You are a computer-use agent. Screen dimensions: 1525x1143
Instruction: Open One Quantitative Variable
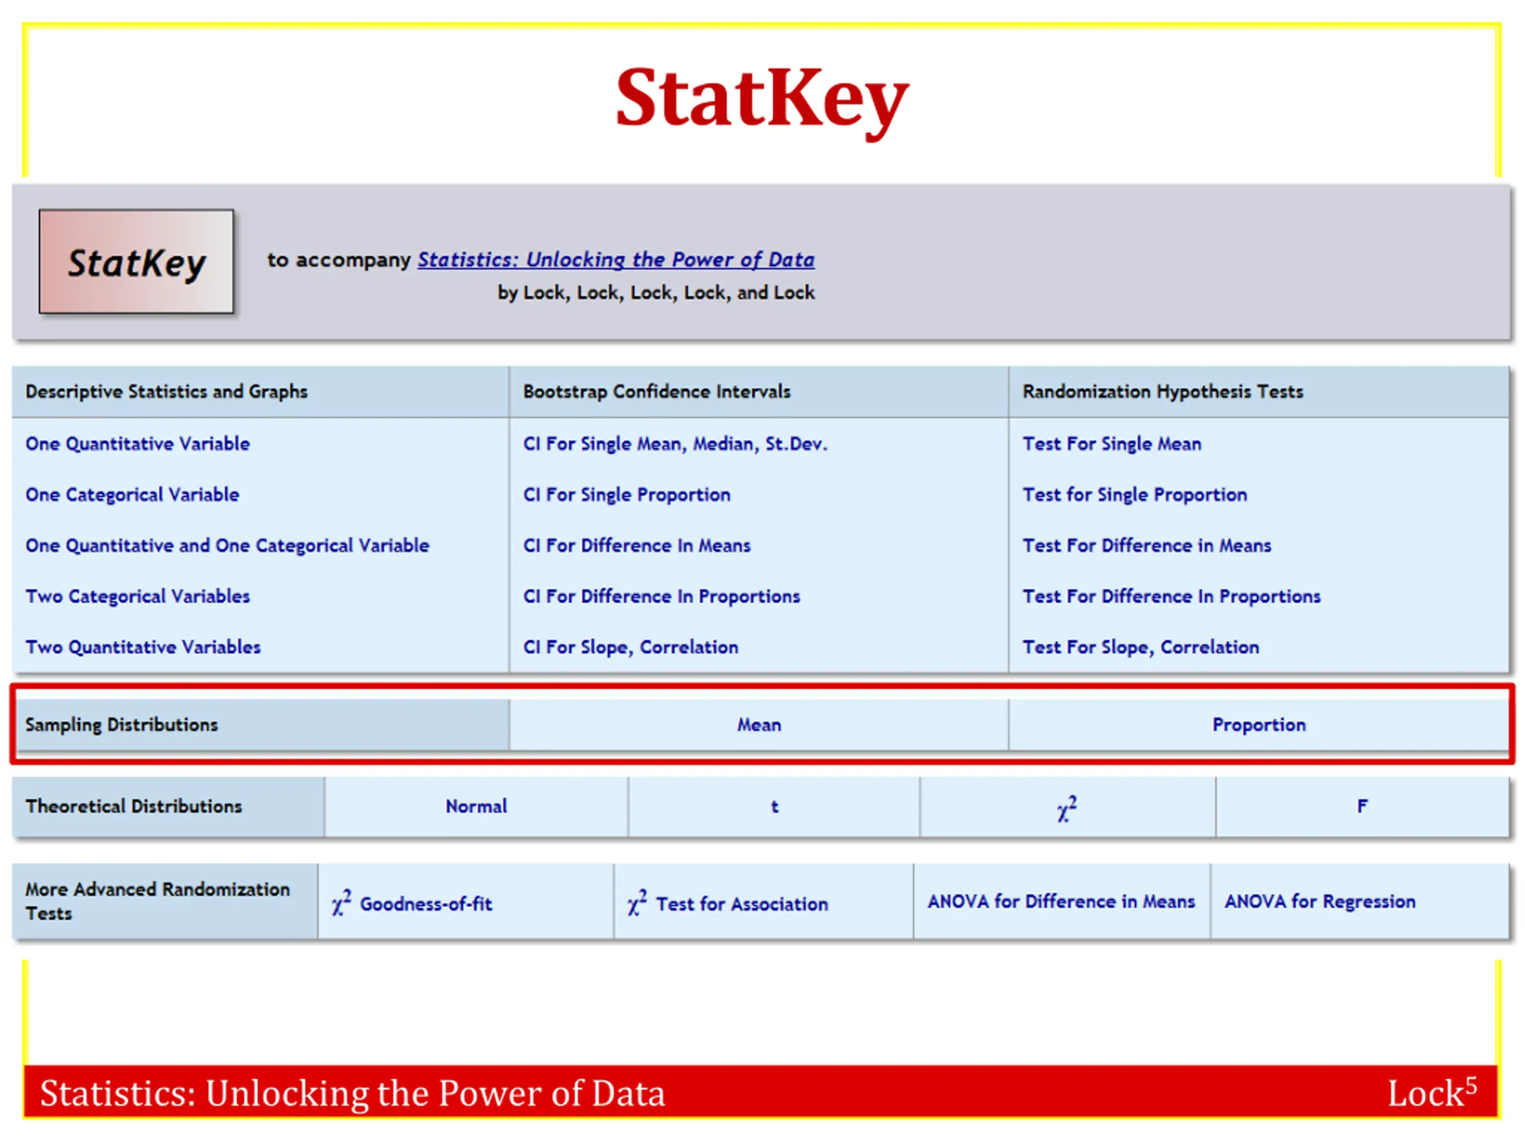pyautogui.click(x=137, y=444)
